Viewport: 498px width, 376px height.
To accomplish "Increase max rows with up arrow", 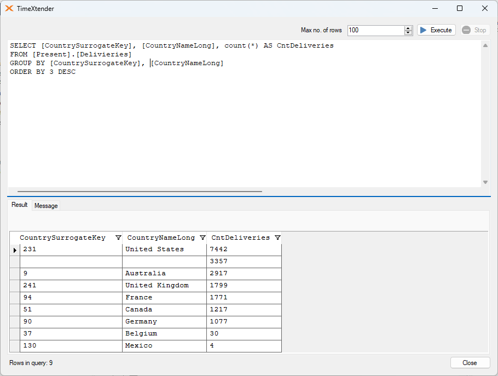I will (x=408, y=28).
